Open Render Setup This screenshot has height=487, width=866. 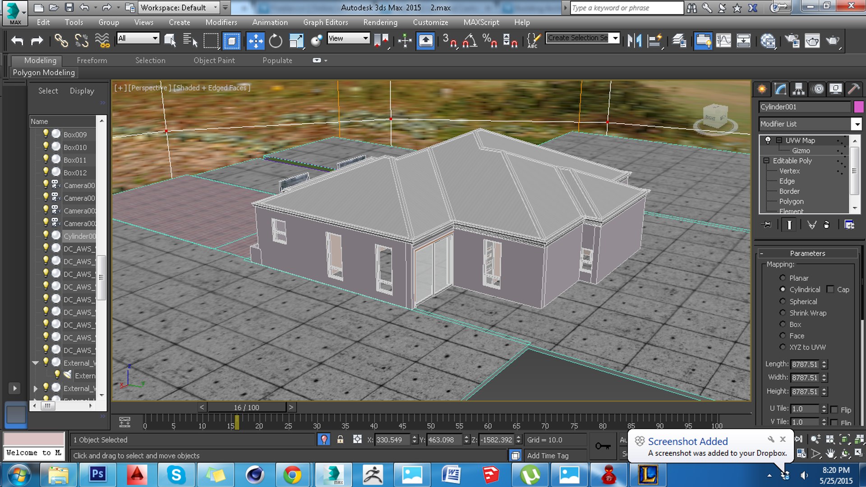tap(792, 41)
